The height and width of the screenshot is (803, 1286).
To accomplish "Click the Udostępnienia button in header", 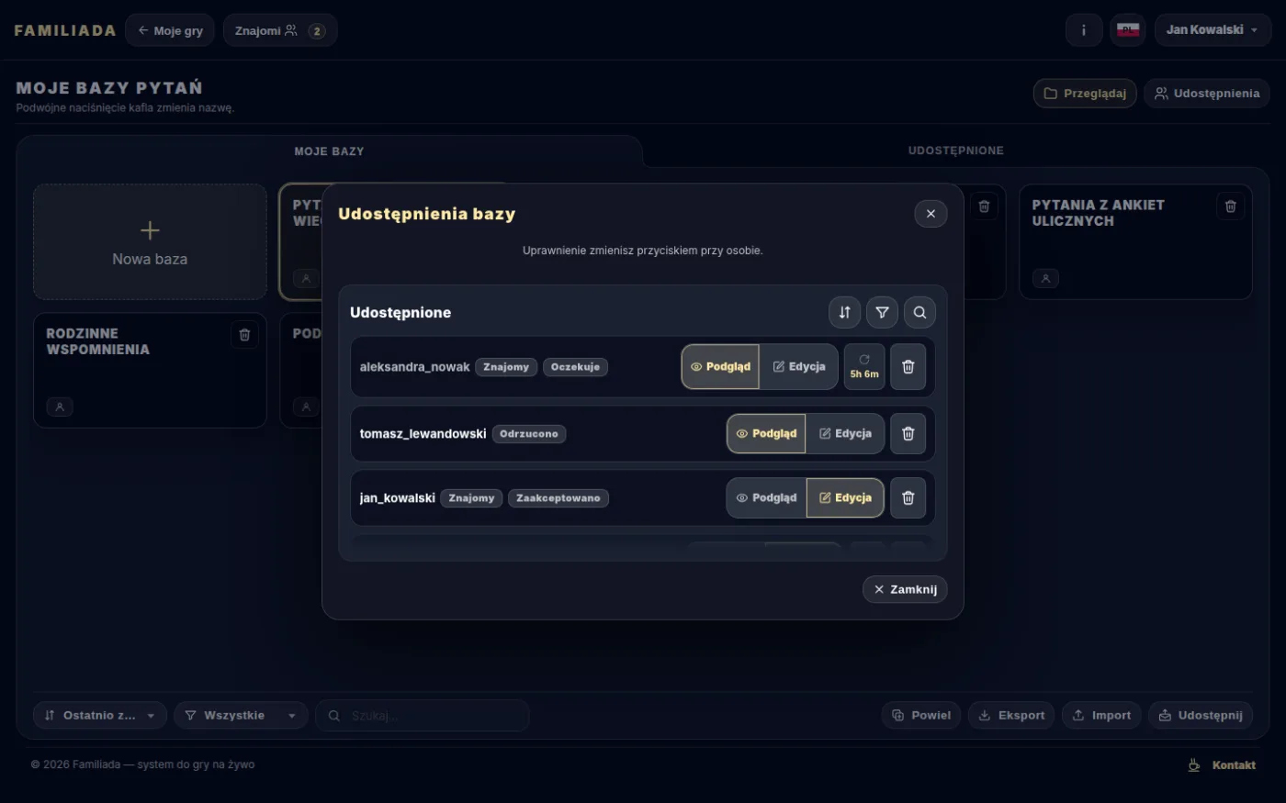I will [1207, 94].
